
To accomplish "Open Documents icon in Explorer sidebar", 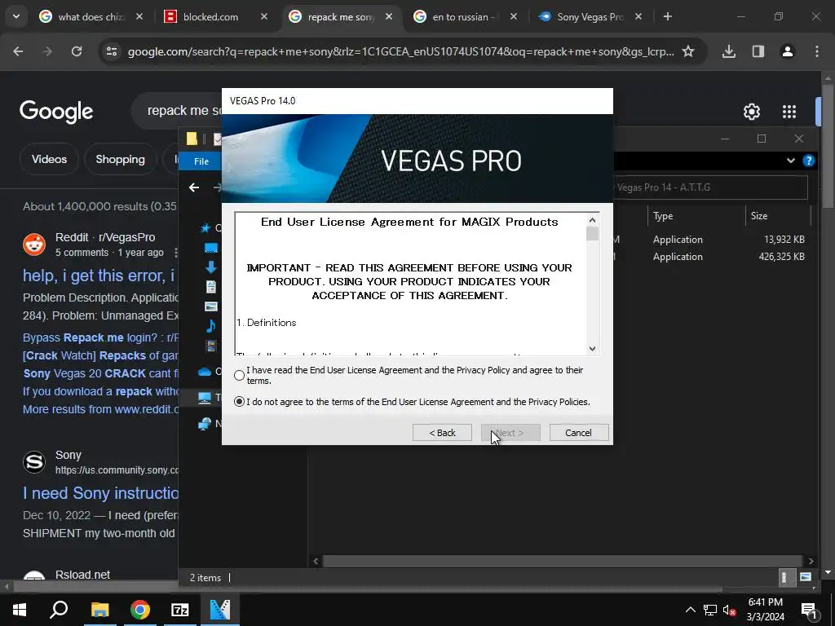I will click(x=211, y=287).
